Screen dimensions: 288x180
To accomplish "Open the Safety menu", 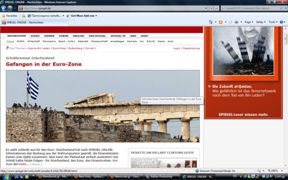I will [260, 22].
